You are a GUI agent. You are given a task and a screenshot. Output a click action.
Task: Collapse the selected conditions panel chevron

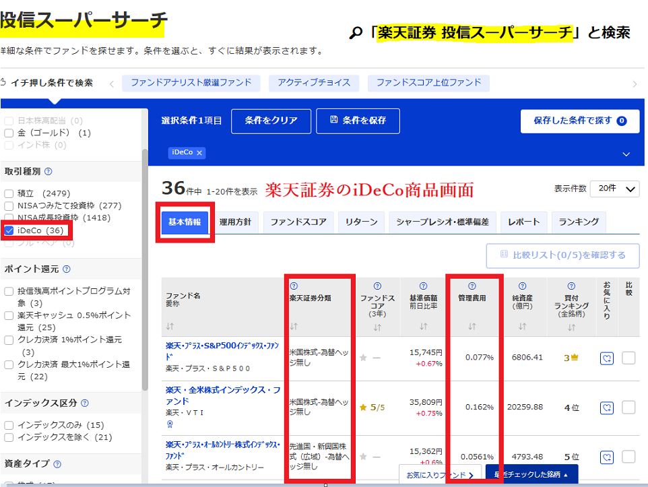click(x=626, y=154)
